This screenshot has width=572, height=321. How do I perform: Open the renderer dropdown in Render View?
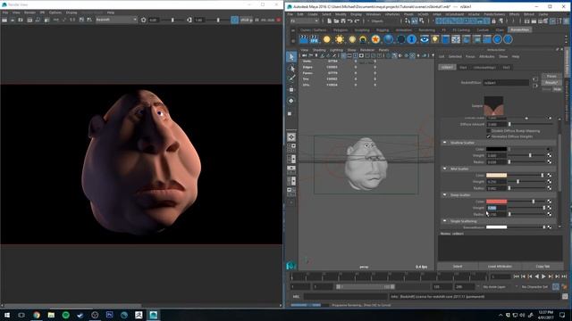[x=116, y=20]
